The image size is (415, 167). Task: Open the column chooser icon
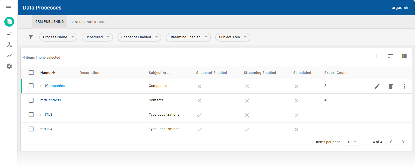pos(404,56)
